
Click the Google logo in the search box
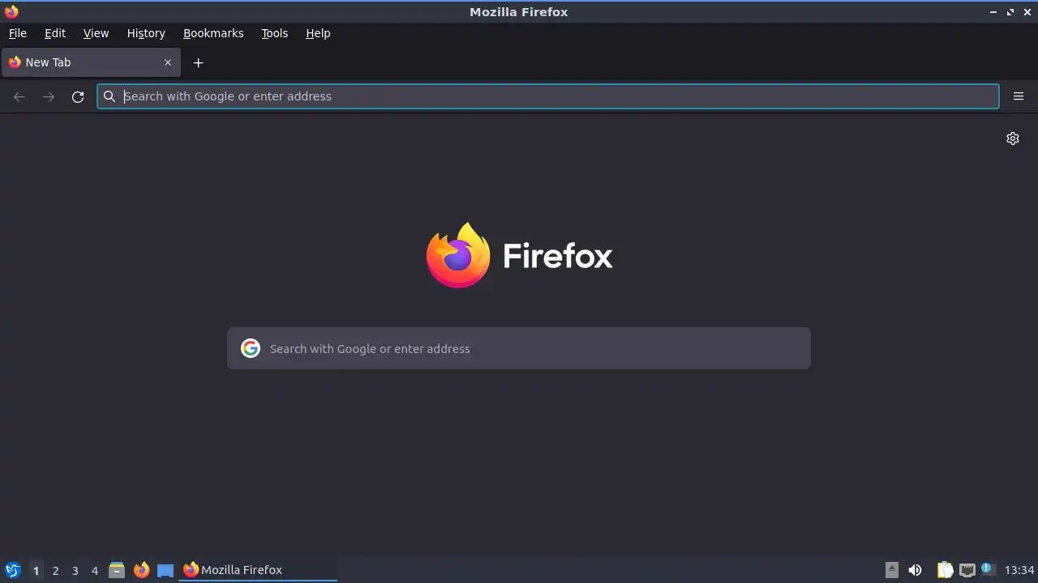[251, 348]
